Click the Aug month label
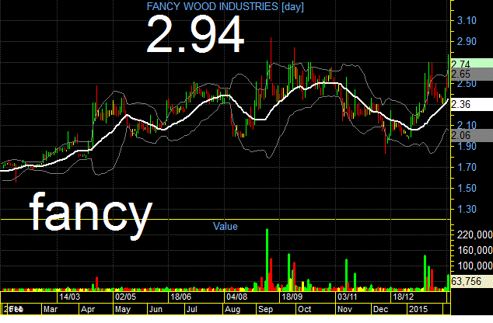 click(x=233, y=309)
